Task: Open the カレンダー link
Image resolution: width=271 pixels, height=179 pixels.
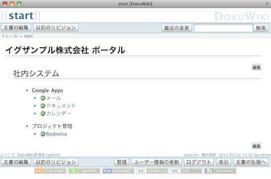Action: coord(59,113)
